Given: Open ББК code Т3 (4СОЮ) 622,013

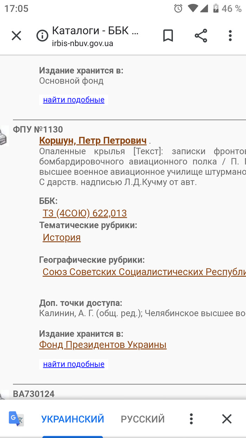Looking at the screenshot, I should point(85,213).
